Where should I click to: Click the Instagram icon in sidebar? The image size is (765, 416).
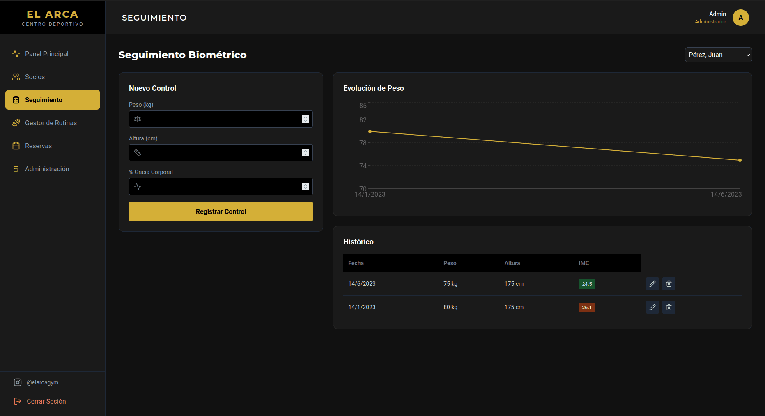pyautogui.click(x=18, y=382)
